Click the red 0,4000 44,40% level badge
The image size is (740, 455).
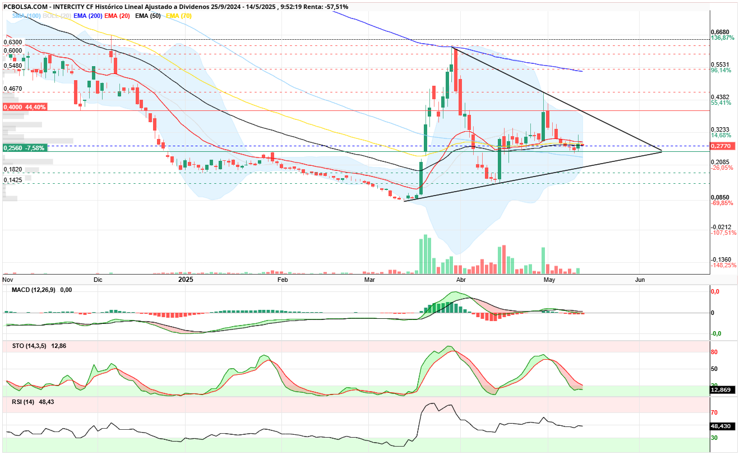[x=25, y=106]
